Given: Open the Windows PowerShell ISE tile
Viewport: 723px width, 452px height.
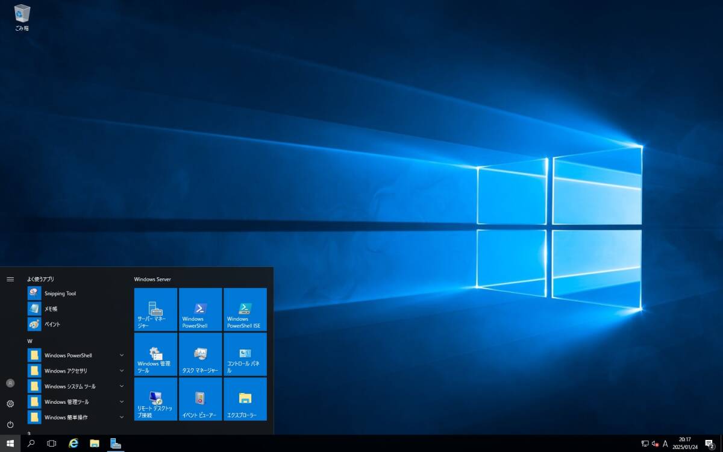Looking at the screenshot, I should (245, 309).
